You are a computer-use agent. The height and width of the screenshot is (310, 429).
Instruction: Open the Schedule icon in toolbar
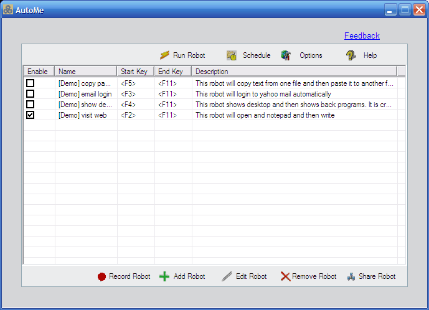point(232,55)
